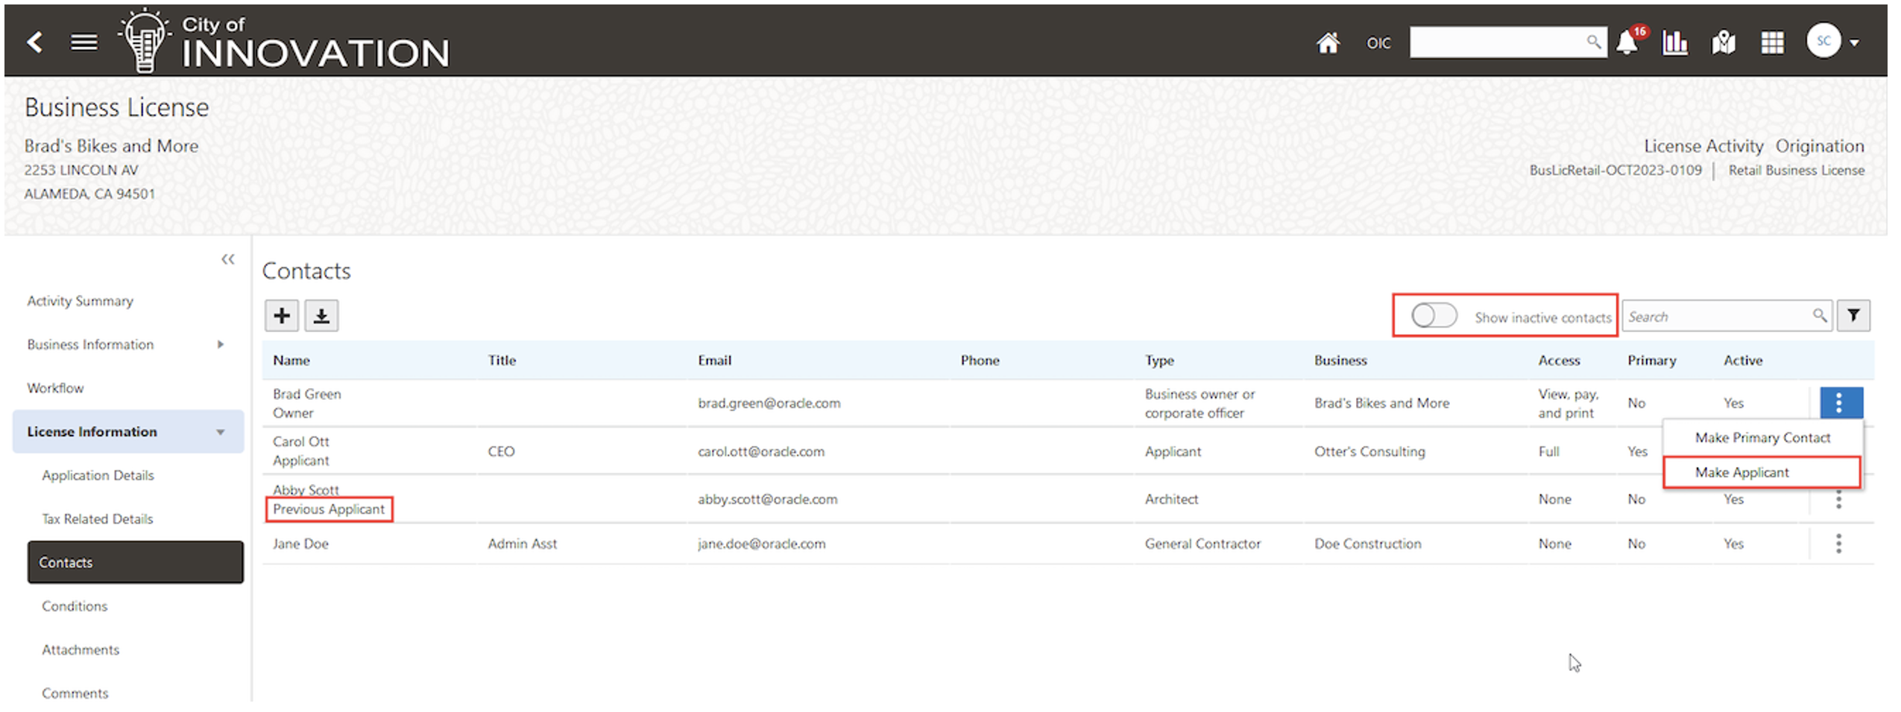Add a new contact with plus button
The width and height of the screenshot is (1901, 712).
(281, 316)
